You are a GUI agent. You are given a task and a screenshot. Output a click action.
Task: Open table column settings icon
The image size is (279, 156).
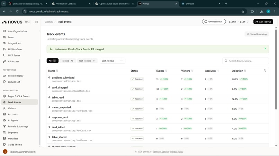click(x=265, y=71)
